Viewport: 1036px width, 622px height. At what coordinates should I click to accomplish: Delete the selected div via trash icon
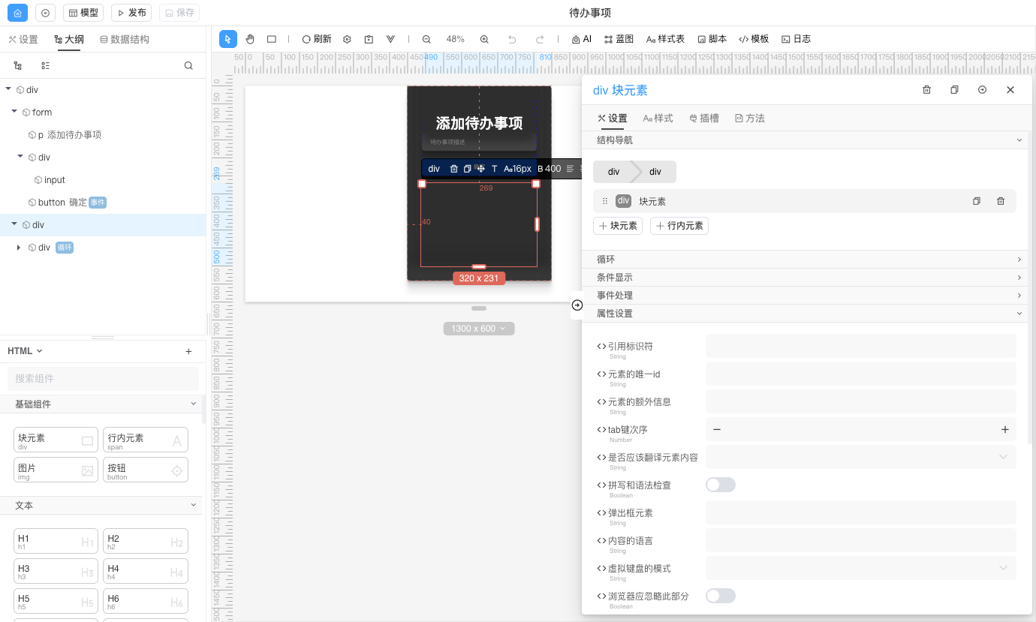click(926, 89)
